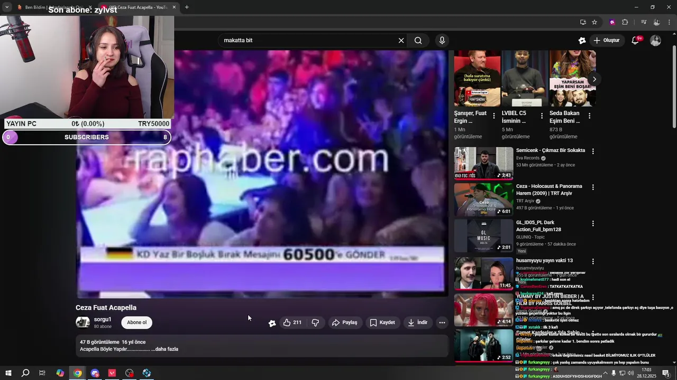677x380 pixels.
Task: Bookmark this page with star icon
Action: 594,22
